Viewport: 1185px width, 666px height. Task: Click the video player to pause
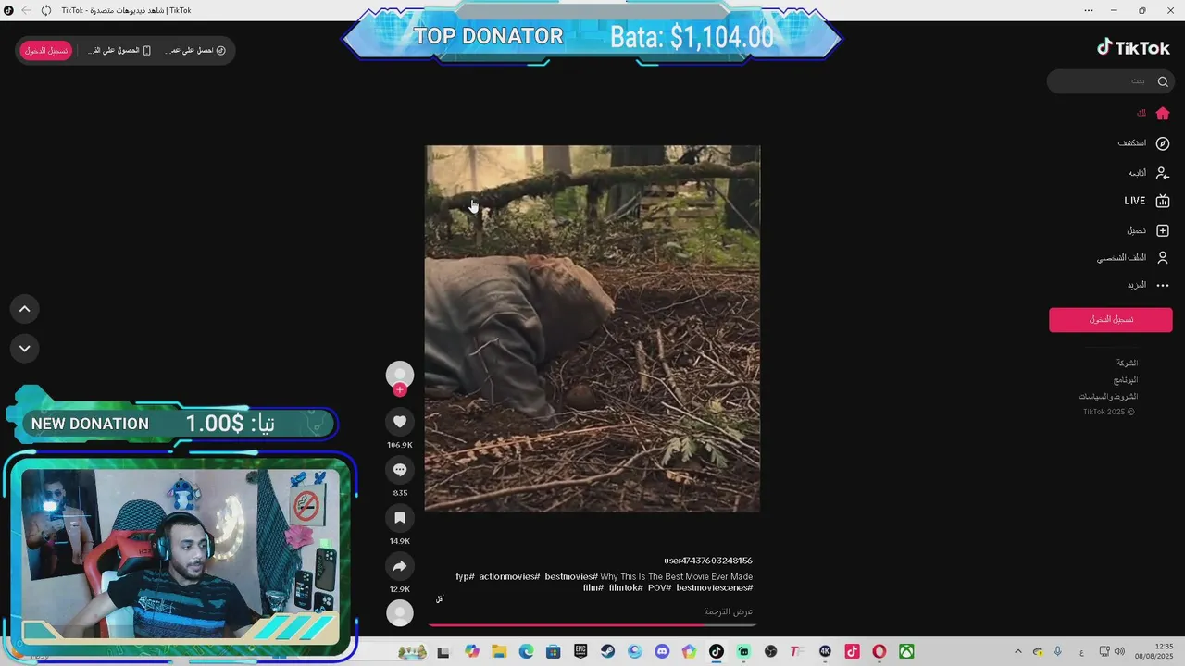pos(592,328)
